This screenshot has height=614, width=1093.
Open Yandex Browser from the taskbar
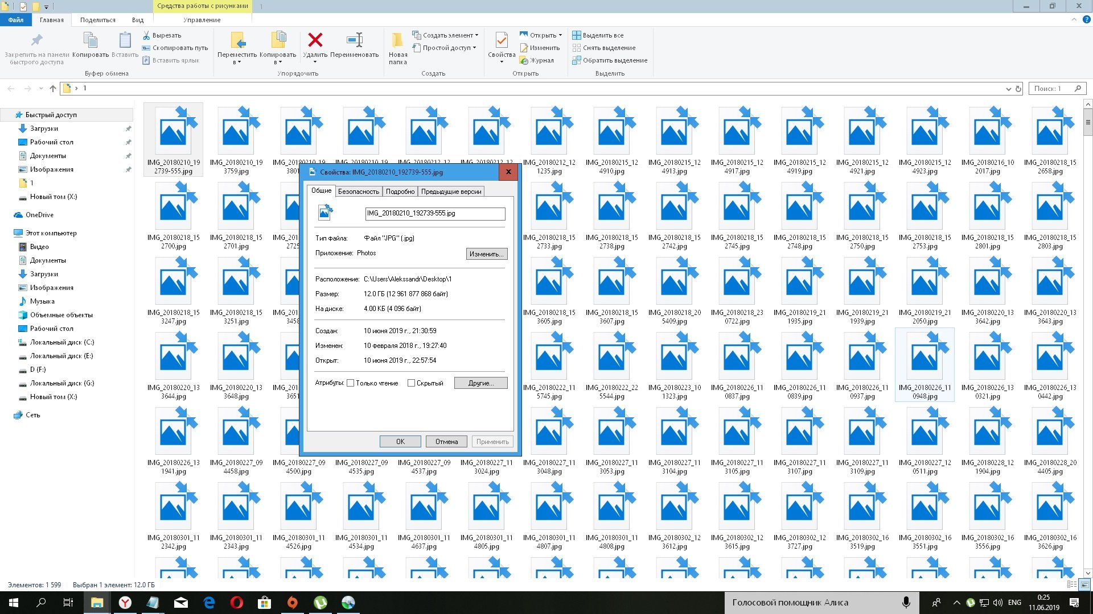[x=125, y=603]
